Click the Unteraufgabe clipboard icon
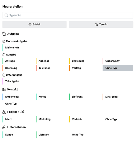The image size is (136, 155). pos(4,75)
